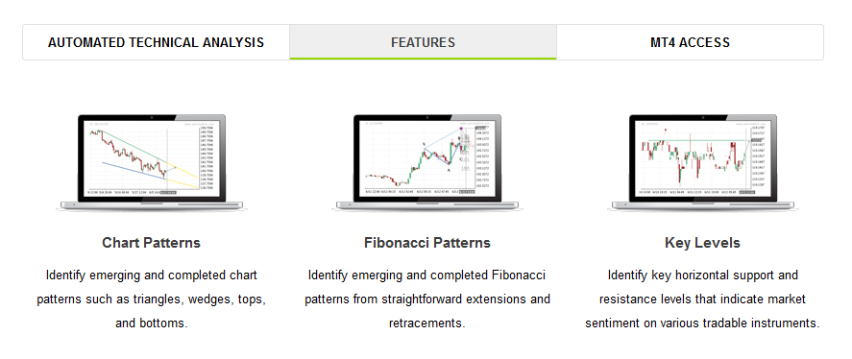Screen dimensions: 852x359
Task: Click the blue lower trendline on wedge chart
Action: tap(134, 170)
